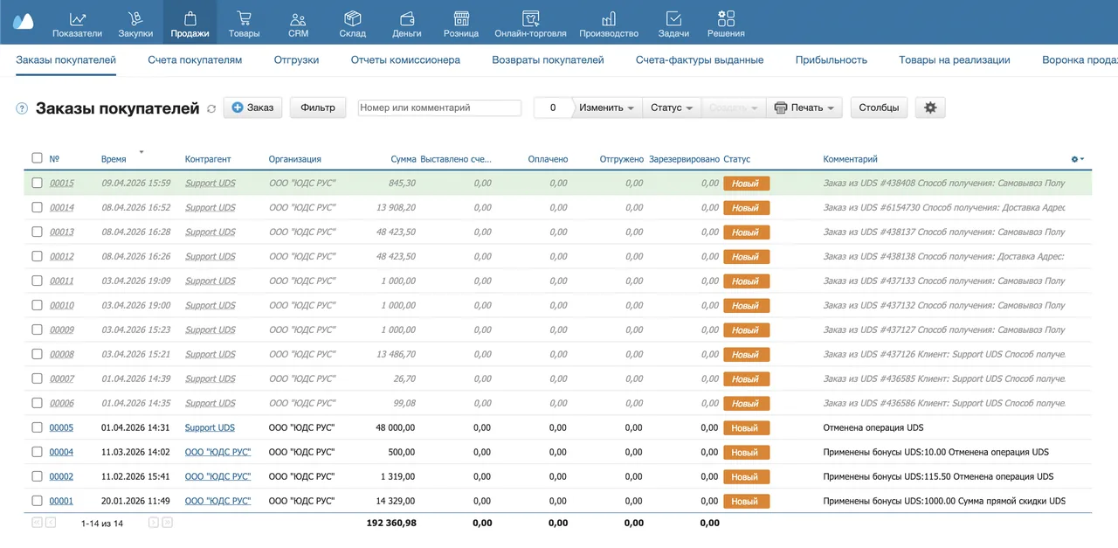Open the Фильтр button
The width and height of the screenshot is (1118, 548).
[318, 108]
